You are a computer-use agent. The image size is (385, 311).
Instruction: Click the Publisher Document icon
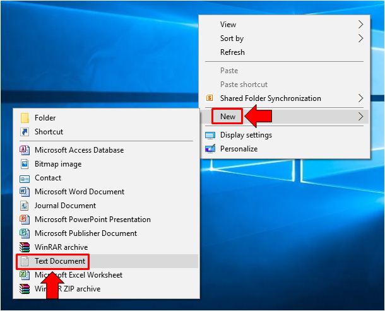[x=25, y=233]
